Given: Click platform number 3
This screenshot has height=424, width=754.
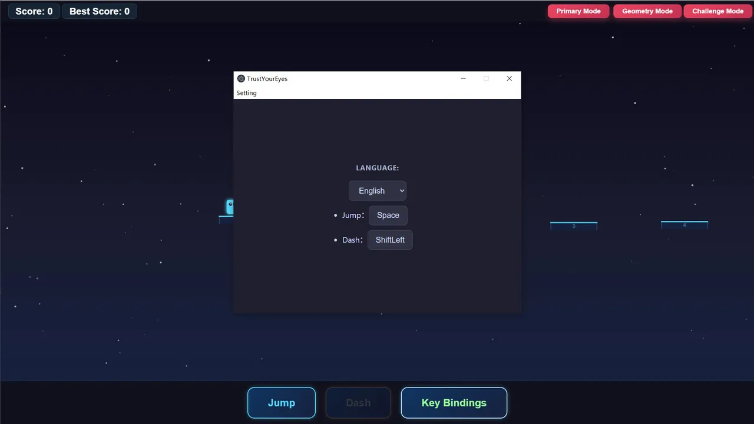Looking at the screenshot, I should pyautogui.click(x=574, y=226).
